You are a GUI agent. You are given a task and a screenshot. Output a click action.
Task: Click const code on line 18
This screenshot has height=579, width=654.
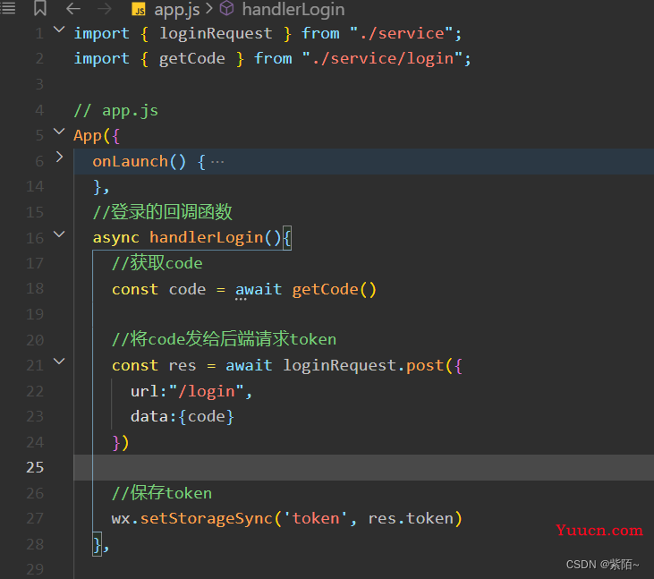159,290
